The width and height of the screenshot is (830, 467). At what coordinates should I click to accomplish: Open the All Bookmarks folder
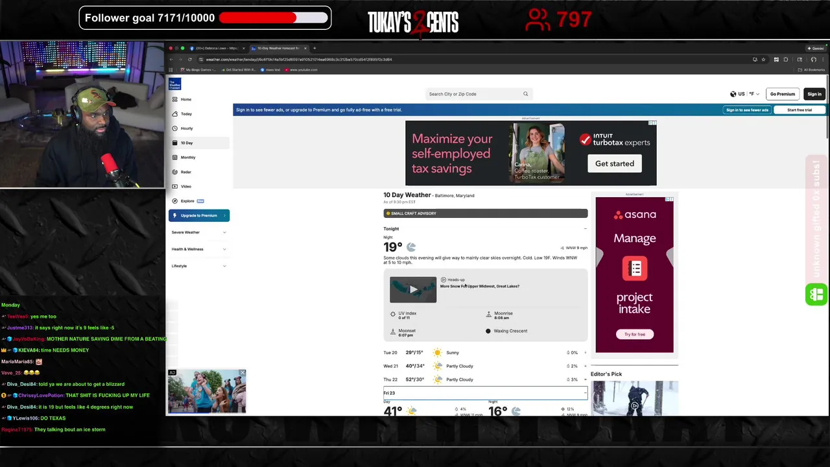click(812, 70)
